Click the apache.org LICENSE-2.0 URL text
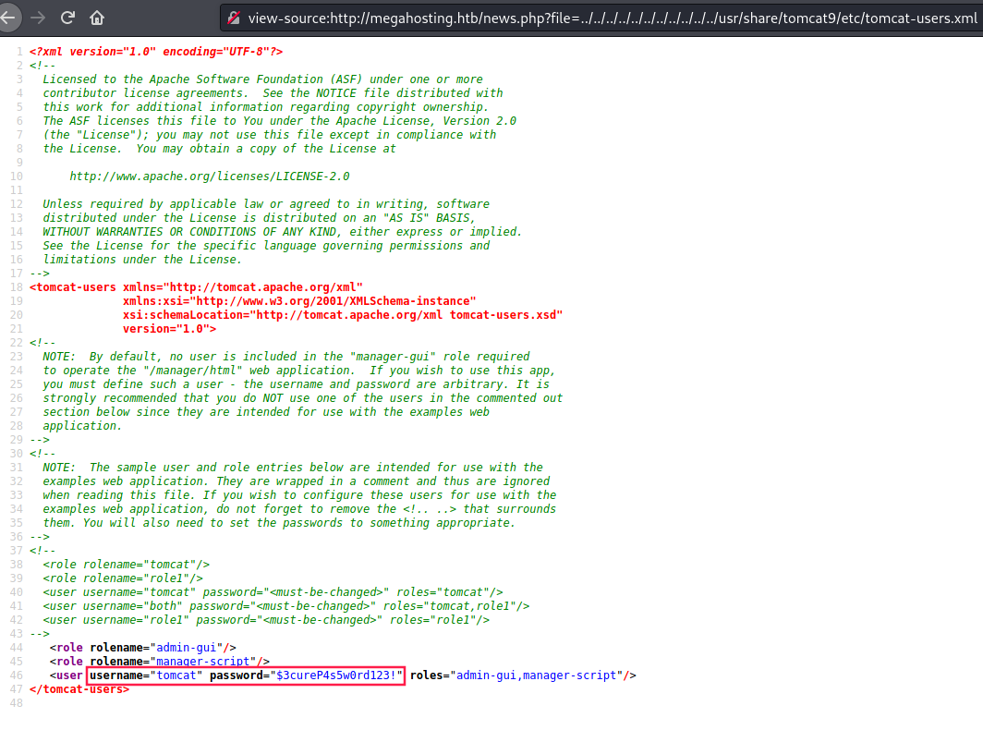 pyautogui.click(x=210, y=176)
